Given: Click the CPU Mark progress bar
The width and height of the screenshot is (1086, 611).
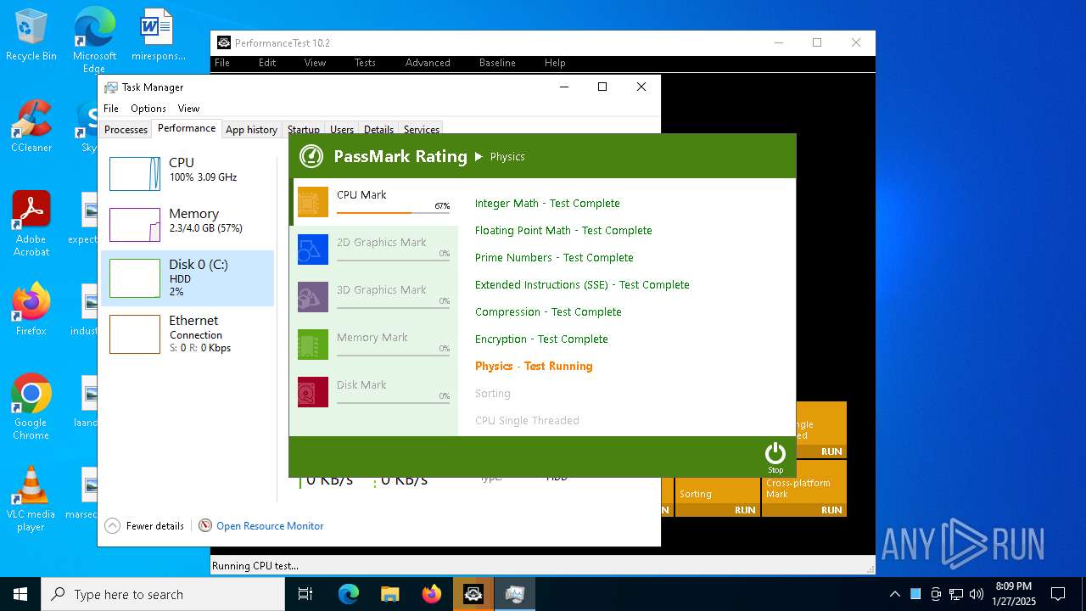Looking at the screenshot, I should [x=393, y=212].
